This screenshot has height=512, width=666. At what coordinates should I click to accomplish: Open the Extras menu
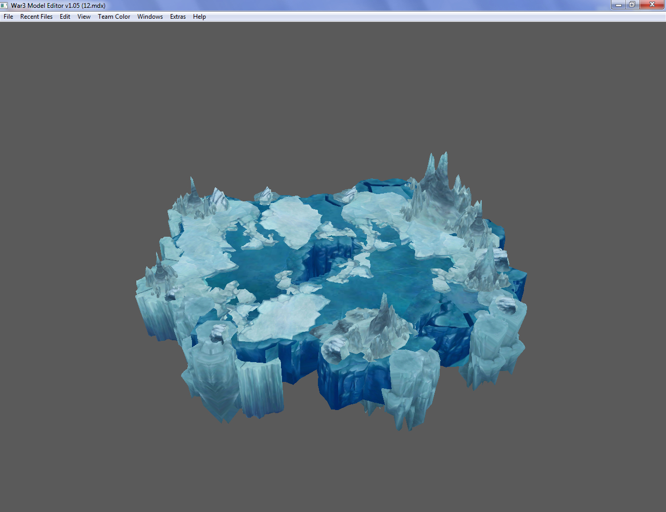(178, 17)
